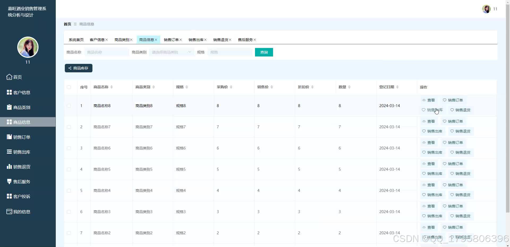Switch to the 销售出库 tab
This screenshot has width=510, height=247.
click(196, 40)
